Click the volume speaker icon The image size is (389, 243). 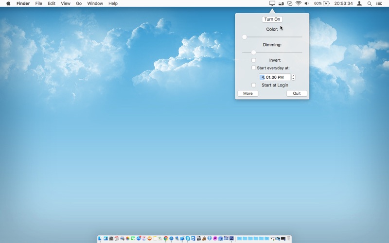point(306,3)
